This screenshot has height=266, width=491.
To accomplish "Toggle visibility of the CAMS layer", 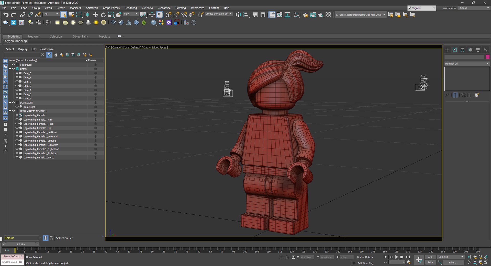I will [x=14, y=69].
